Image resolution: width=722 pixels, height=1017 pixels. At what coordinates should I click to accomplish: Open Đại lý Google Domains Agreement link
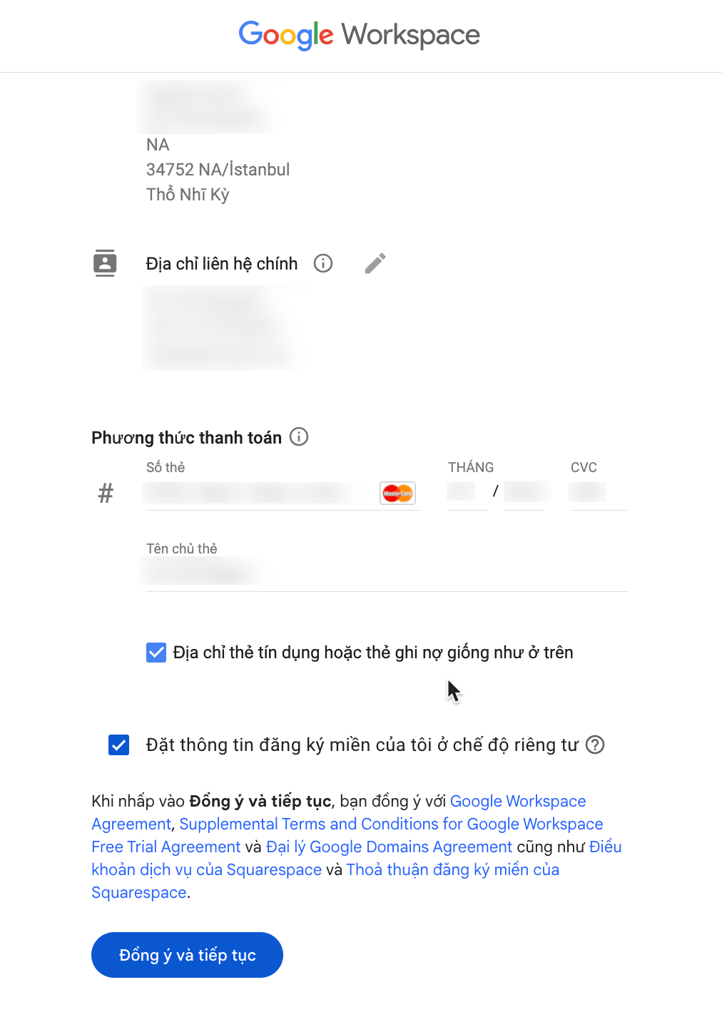pos(389,847)
